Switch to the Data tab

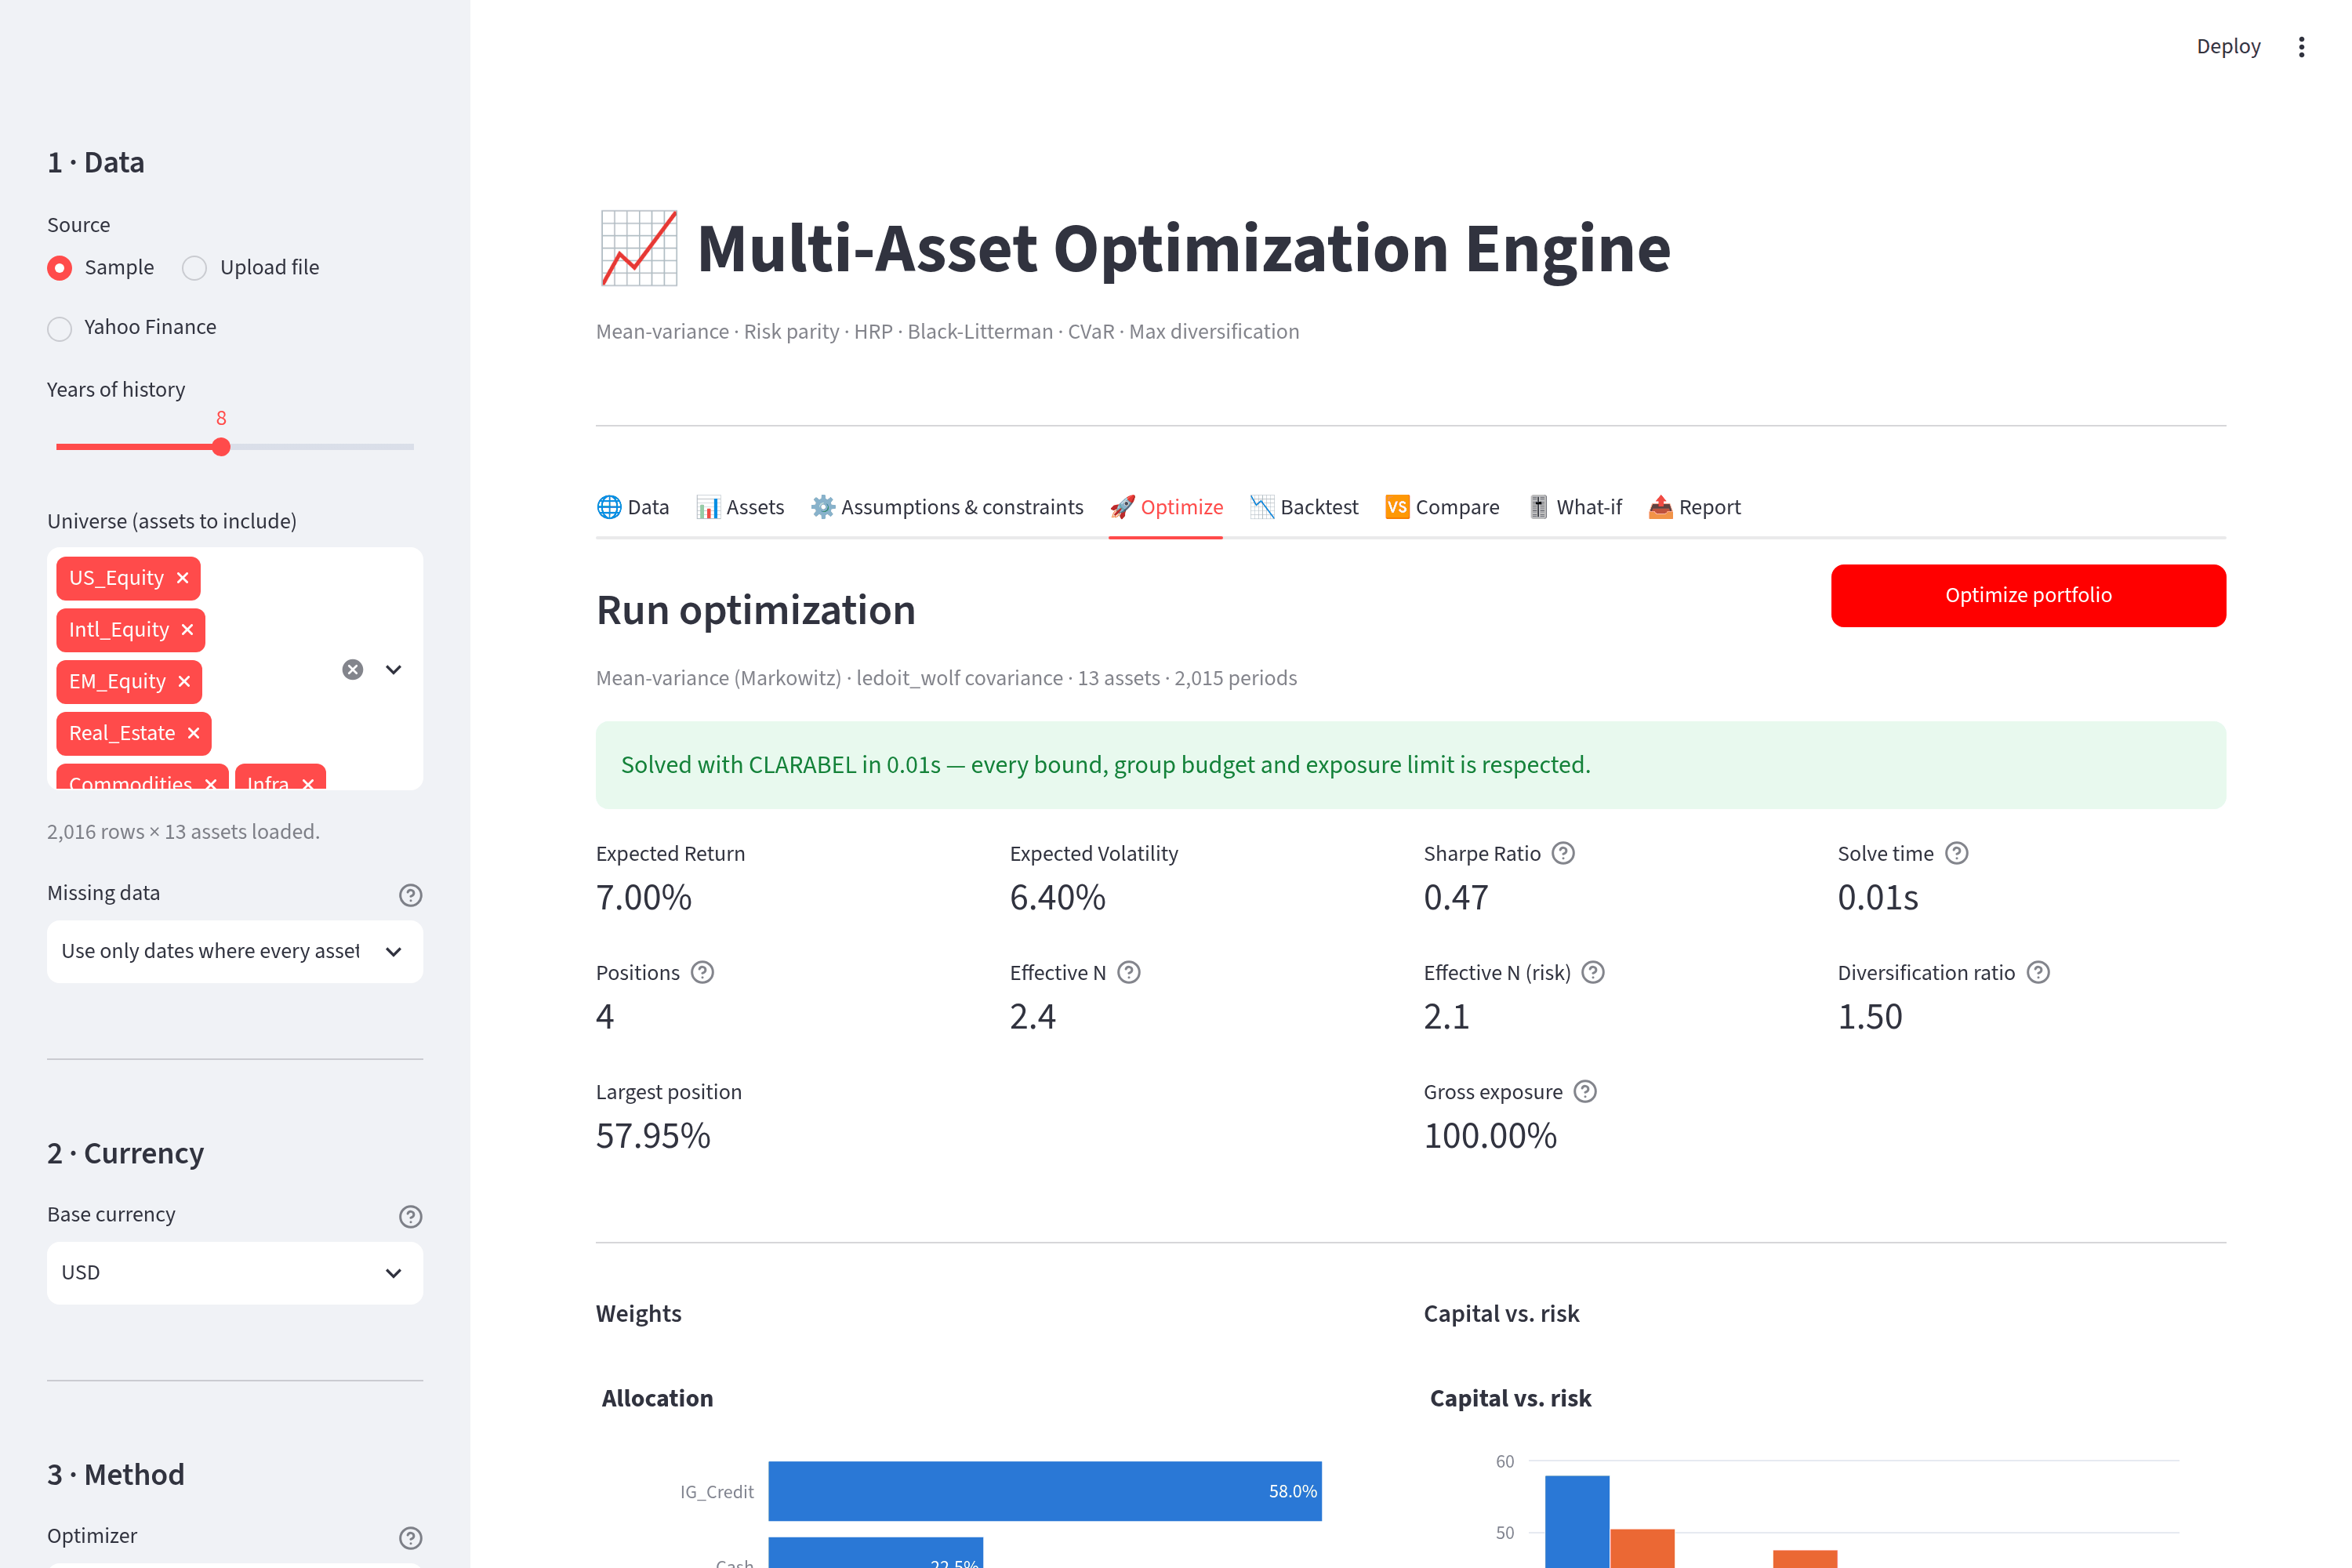633,507
